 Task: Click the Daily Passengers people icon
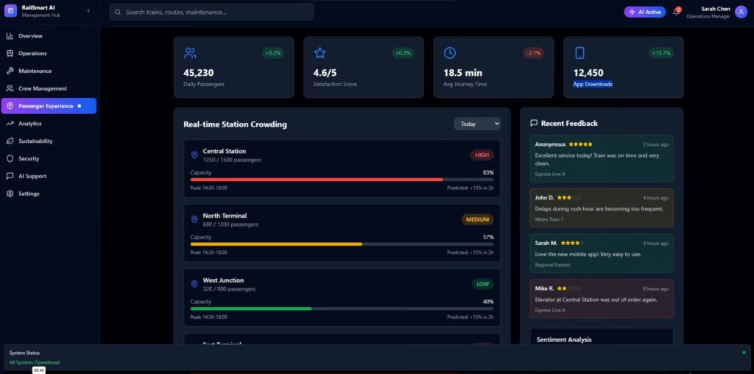click(x=190, y=53)
